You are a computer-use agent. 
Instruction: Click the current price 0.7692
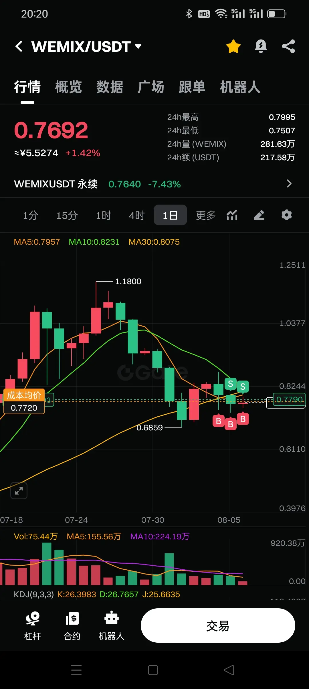point(51,130)
